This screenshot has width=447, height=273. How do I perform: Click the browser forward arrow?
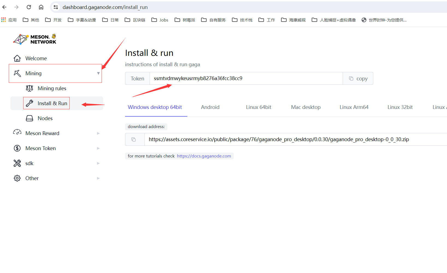tap(17, 7)
